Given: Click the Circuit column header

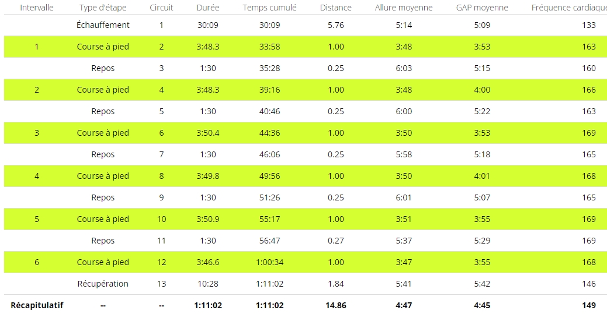Looking at the screenshot, I should click(x=161, y=8).
